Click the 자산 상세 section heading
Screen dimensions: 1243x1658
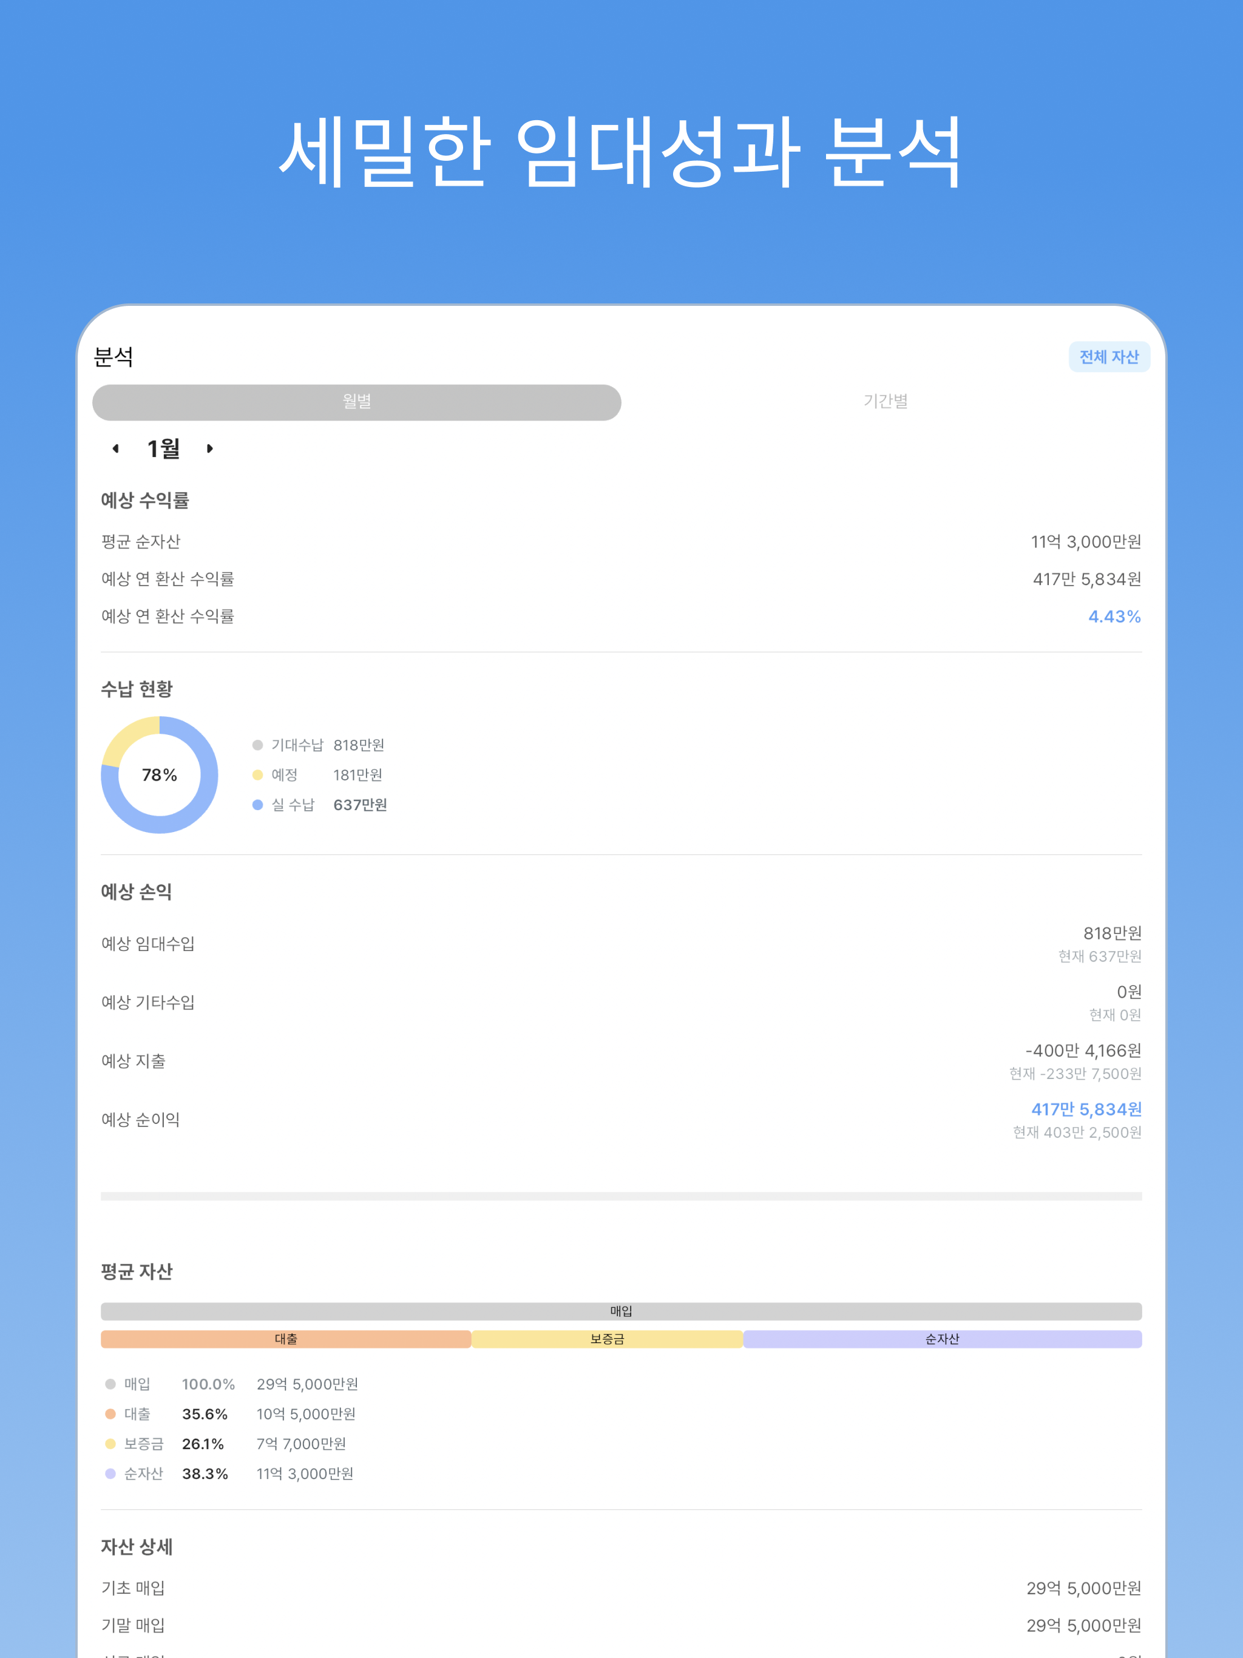click(137, 1547)
